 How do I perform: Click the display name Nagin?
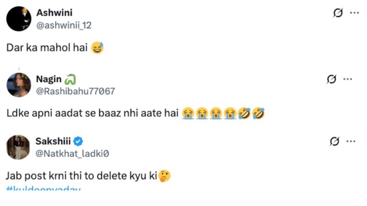pos(49,79)
